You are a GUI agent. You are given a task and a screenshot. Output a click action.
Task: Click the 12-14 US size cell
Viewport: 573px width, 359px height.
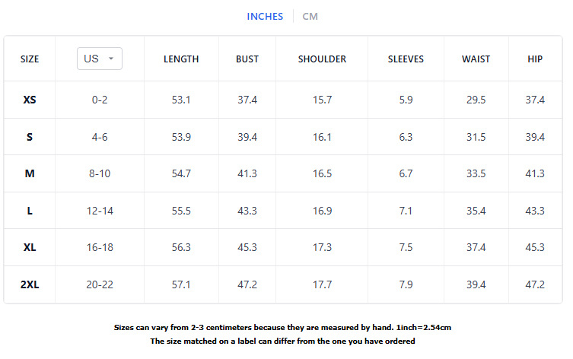[100, 211]
